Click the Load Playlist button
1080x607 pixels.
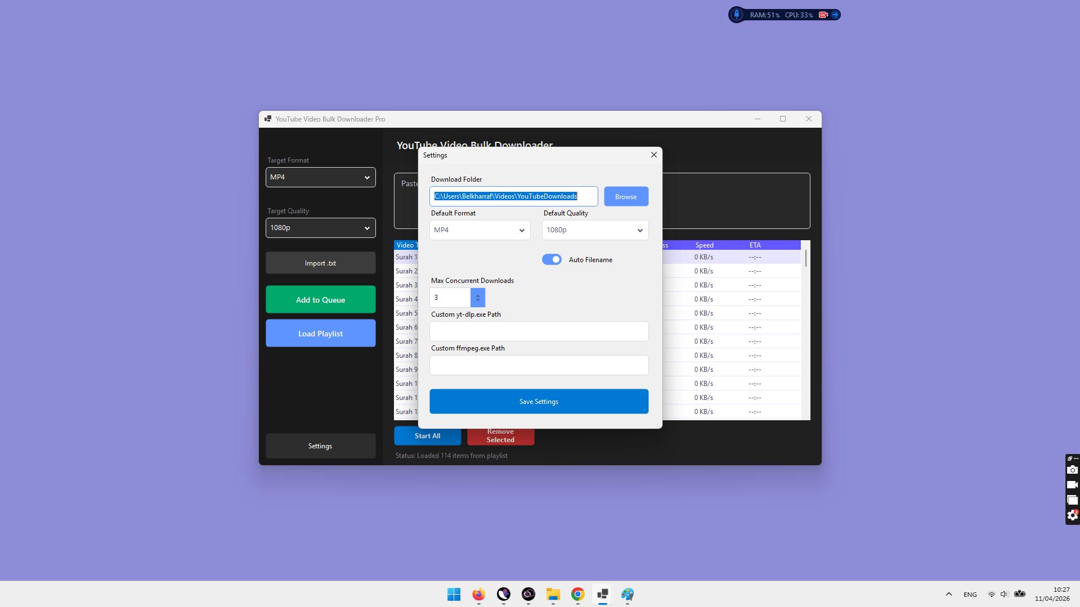320,333
